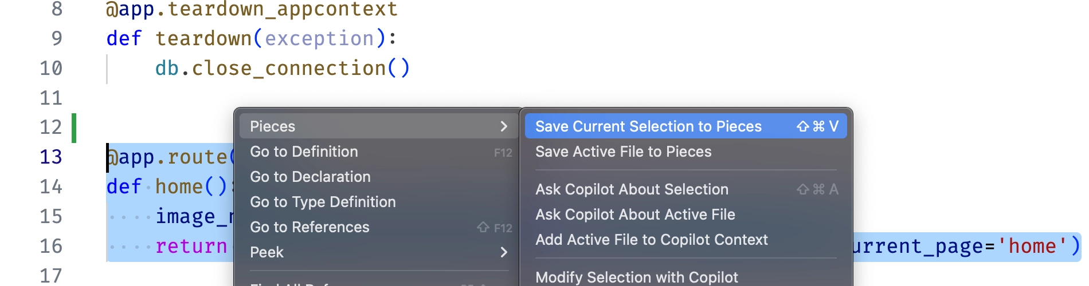1089x286 pixels.
Task: Save Current Selection to Pieces
Action: (648, 126)
